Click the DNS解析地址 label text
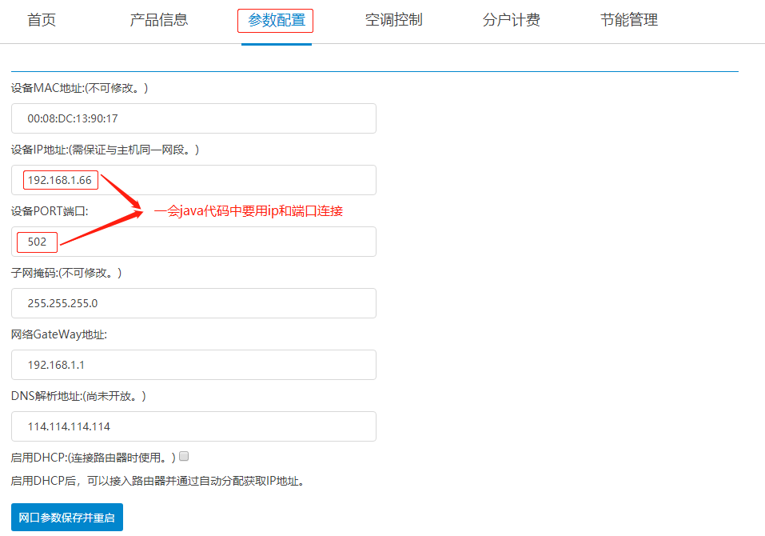 coord(78,396)
